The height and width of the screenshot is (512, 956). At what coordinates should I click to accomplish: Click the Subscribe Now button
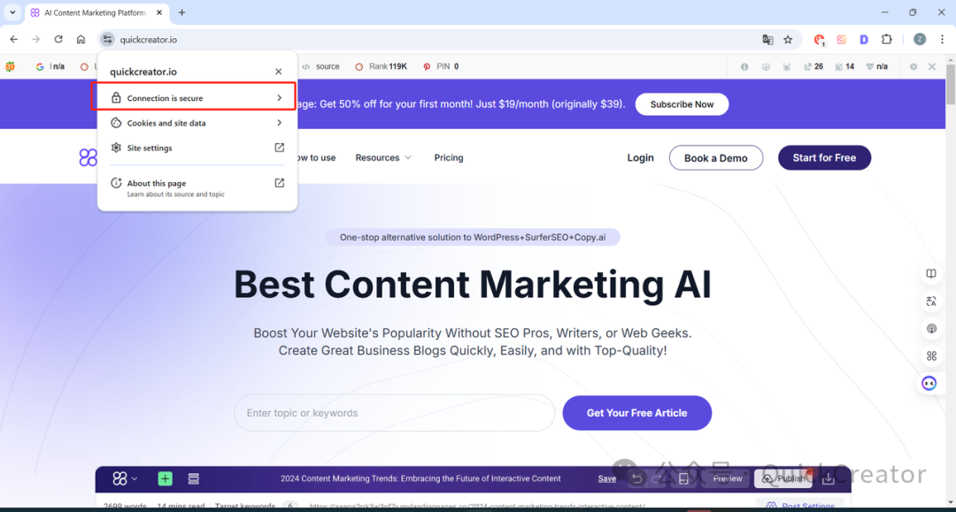682,104
